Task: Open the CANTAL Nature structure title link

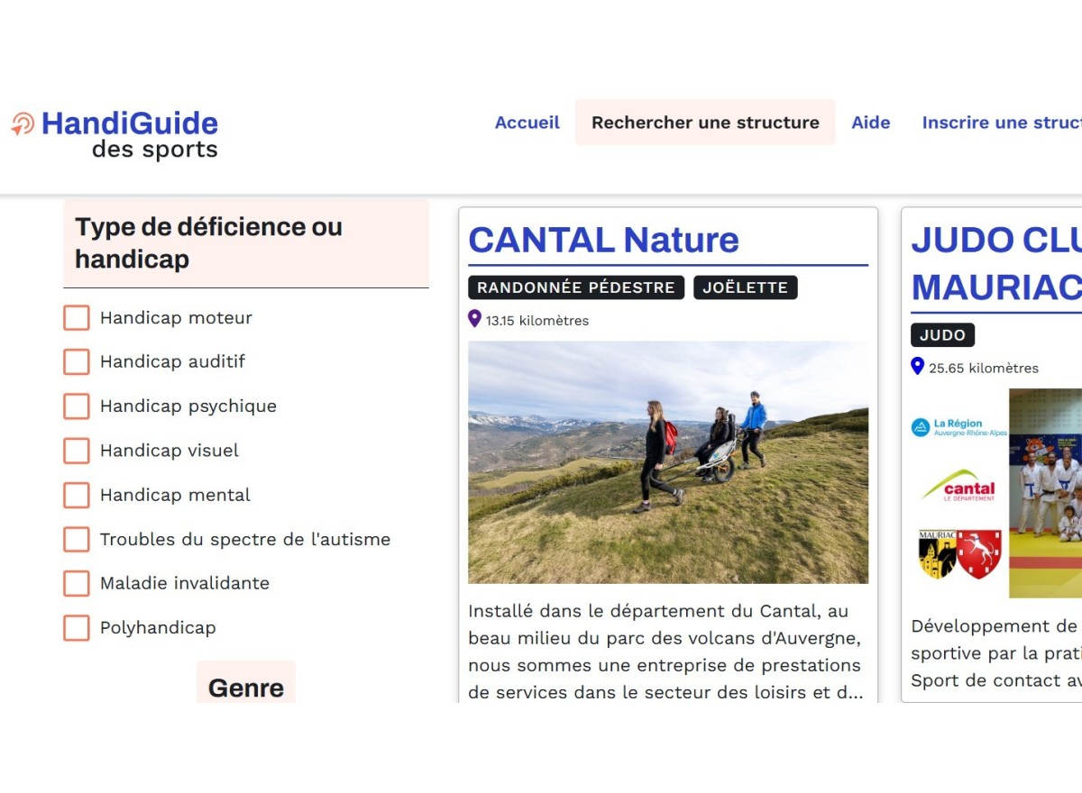Action: coord(603,240)
